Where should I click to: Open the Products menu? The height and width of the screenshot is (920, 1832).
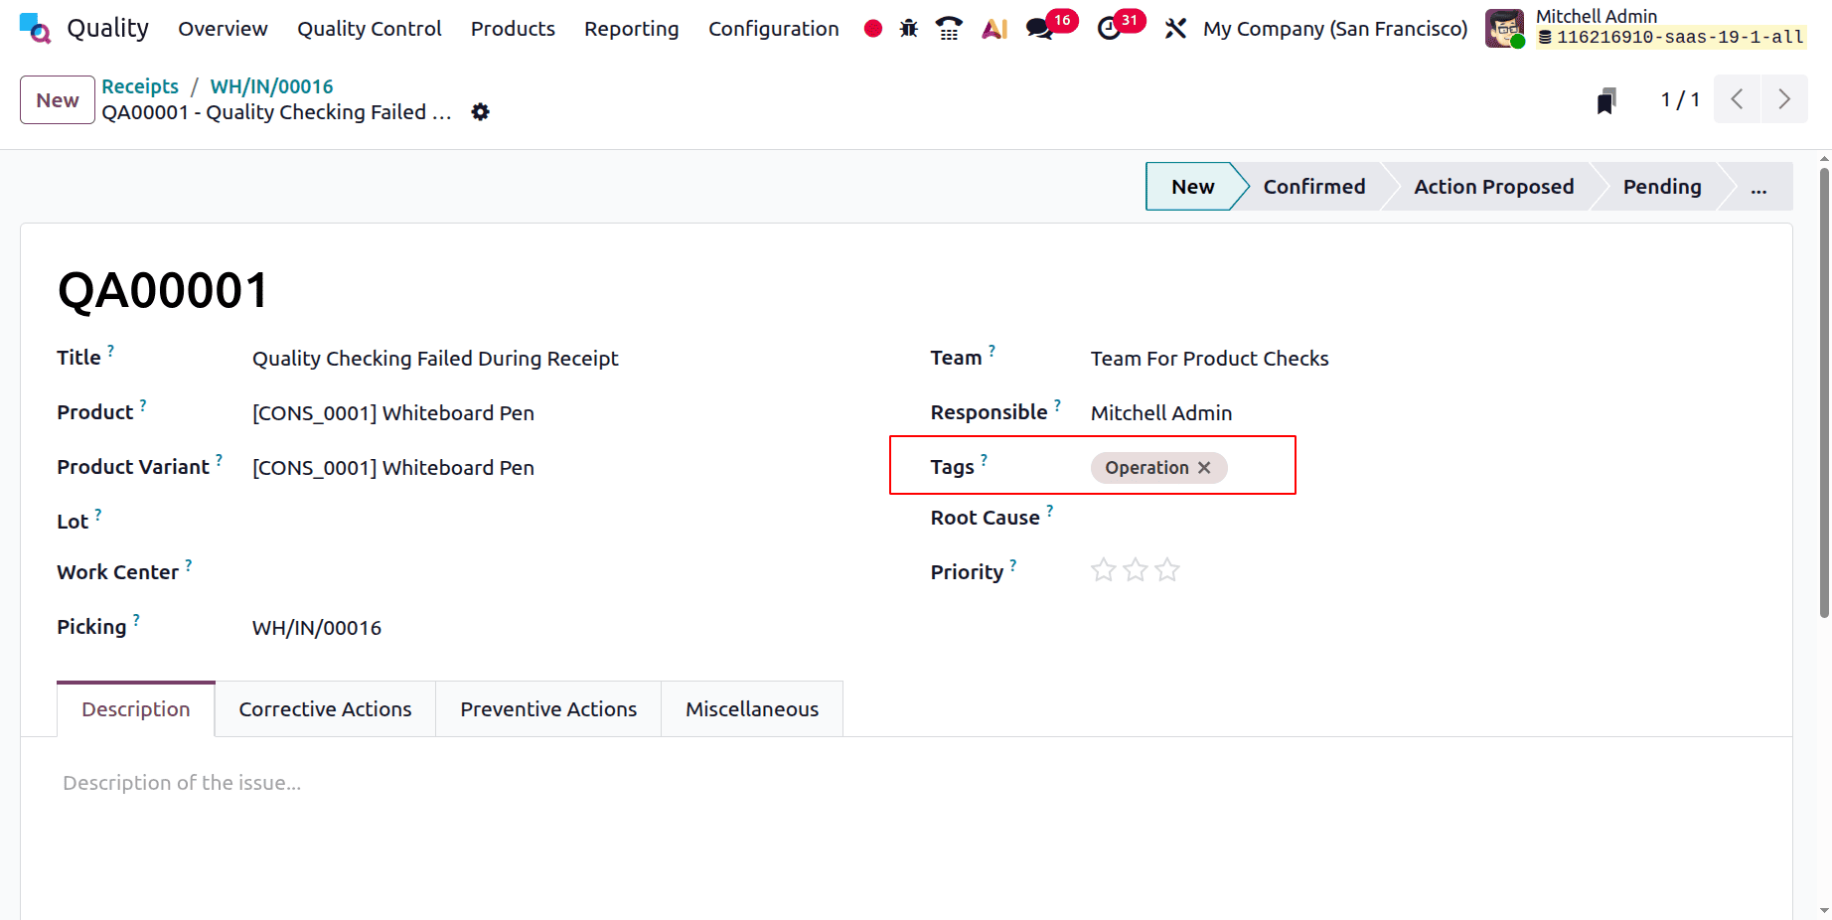(x=513, y=29)
